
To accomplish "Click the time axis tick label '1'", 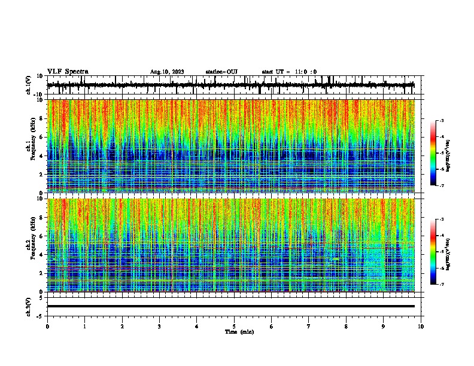I will (84, 326).
